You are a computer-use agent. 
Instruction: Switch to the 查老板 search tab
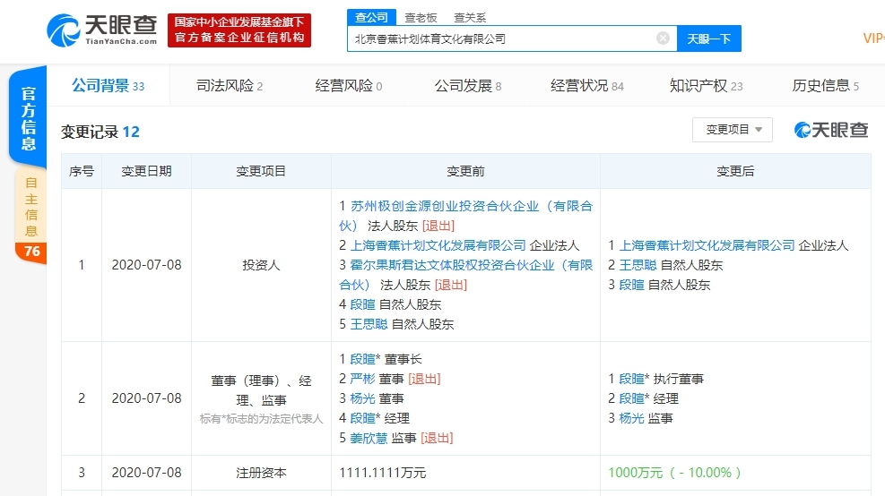tap(421, 17)
